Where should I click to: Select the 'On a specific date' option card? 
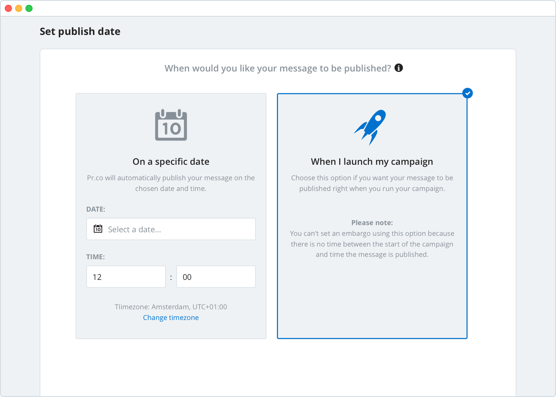[x=171, y=216]
